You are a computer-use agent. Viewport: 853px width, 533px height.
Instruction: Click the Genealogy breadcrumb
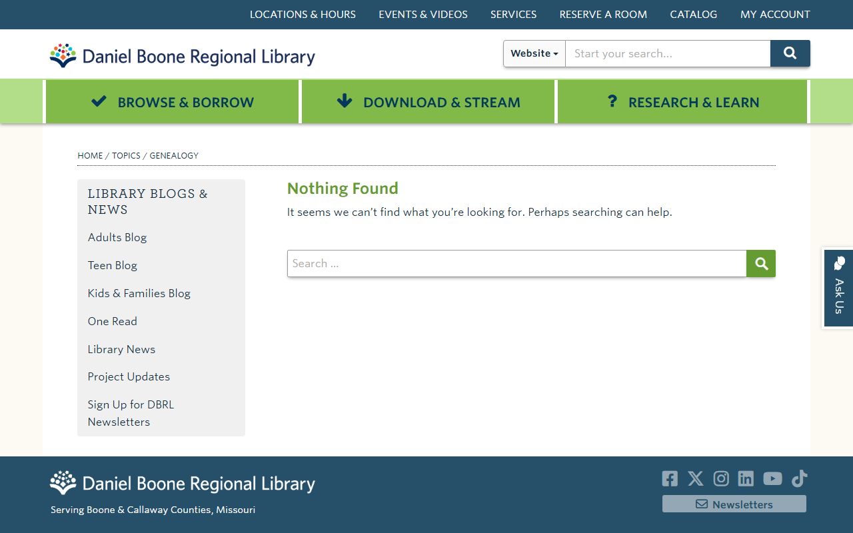[174, 155]
